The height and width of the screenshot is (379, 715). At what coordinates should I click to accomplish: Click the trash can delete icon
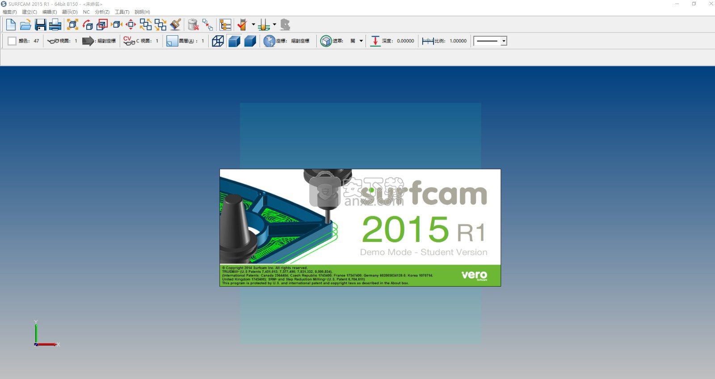click(x=193, y=25)
